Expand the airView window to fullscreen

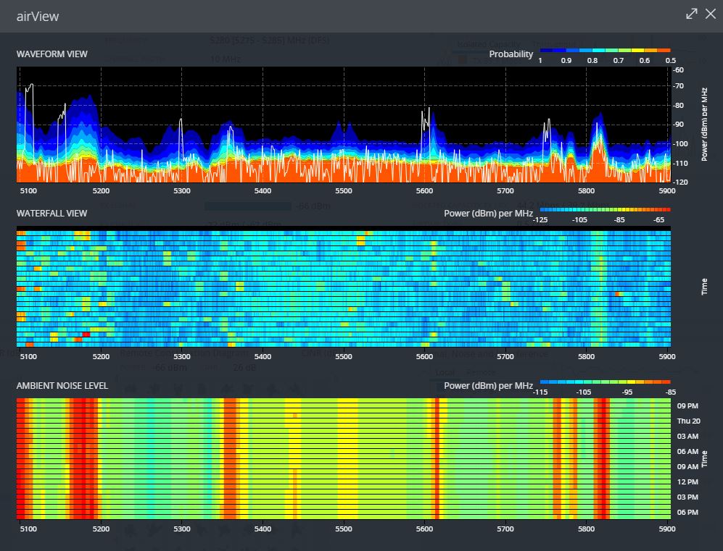[692, 14]
